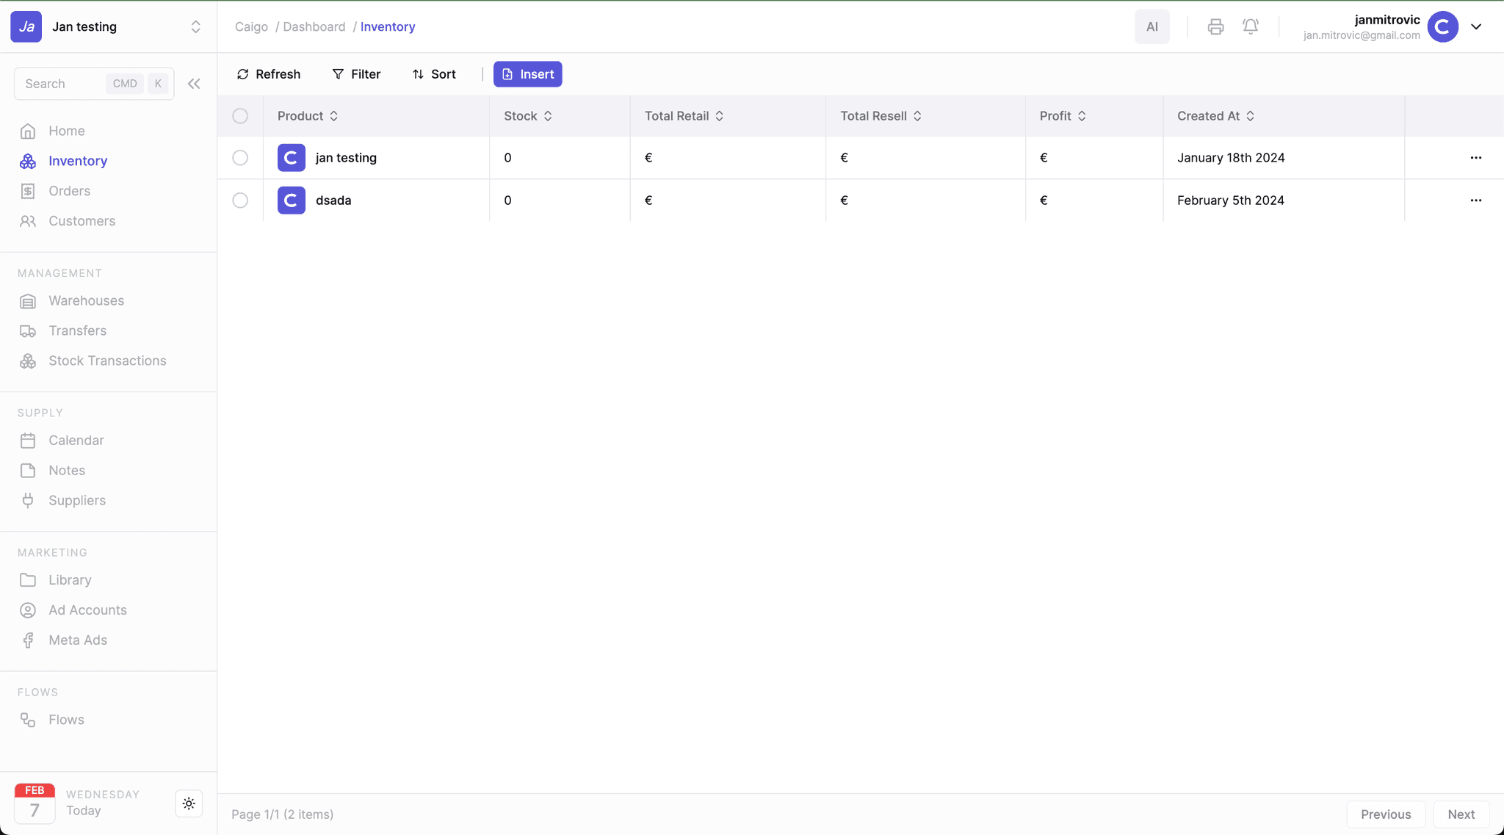This screenshot has width=1504, height=835.
Task: Click the printer icon in header
Action: pos(1215,27)
